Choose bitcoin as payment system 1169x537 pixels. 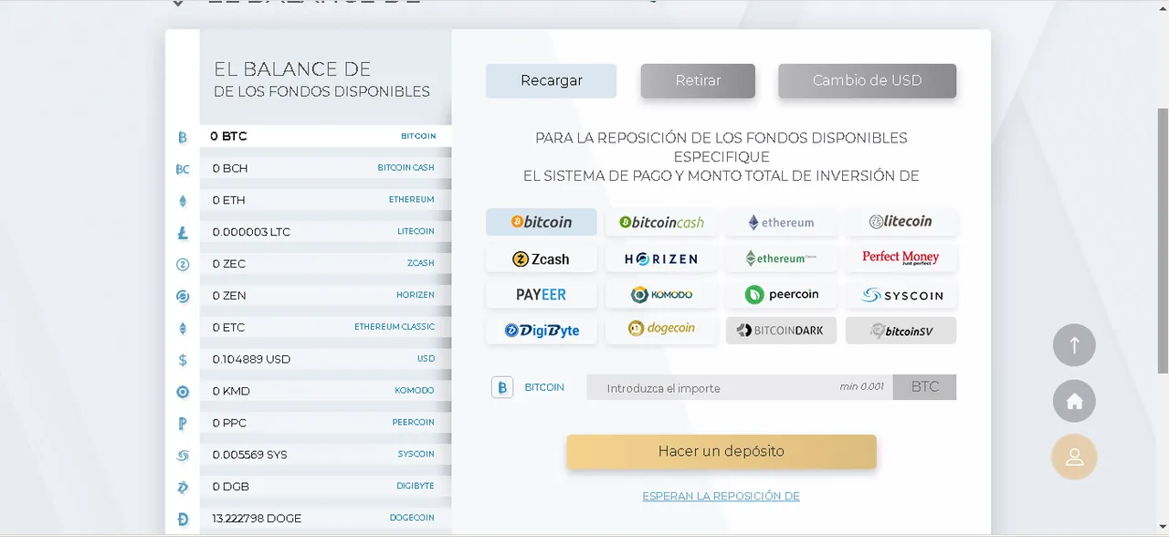[542, 222]
